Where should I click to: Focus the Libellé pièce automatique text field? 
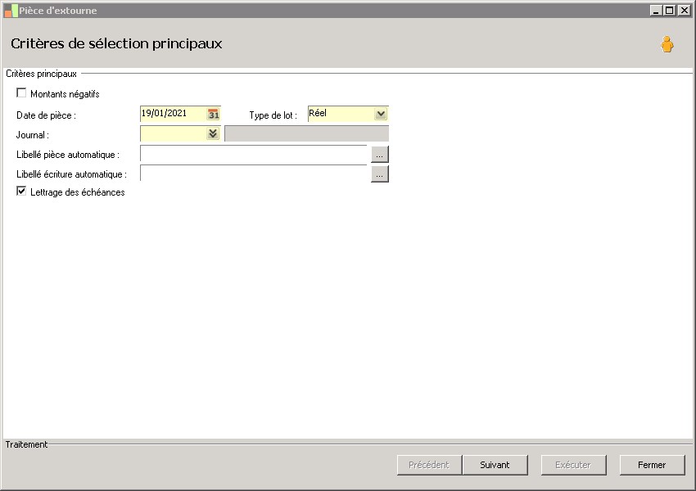(x=254, y=154)
